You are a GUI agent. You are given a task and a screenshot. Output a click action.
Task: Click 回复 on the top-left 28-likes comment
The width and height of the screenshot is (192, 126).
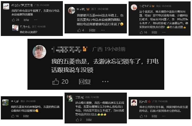[26, 20]
